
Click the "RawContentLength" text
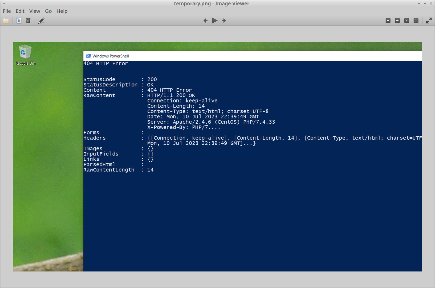pos(109,170)
